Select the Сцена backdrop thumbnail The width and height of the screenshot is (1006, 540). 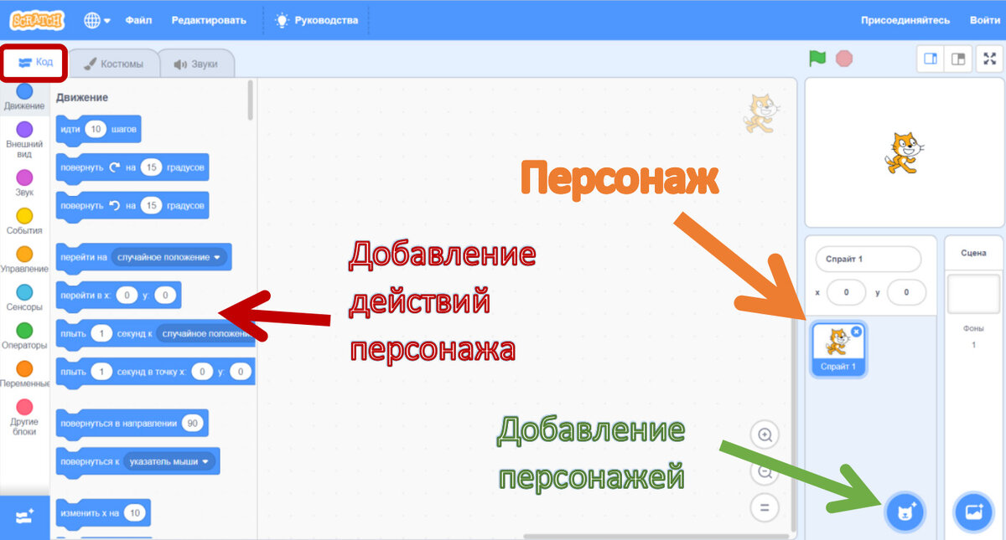click(x=972, y=295)
